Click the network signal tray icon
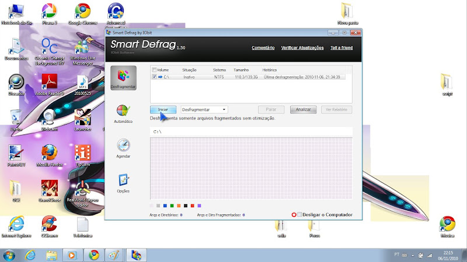Image resolution: width=467 pixels, height=262 pixels. (x=430, y=255)
